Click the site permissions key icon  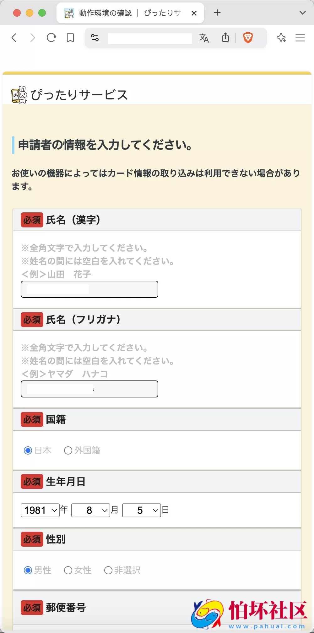(95, 38)
